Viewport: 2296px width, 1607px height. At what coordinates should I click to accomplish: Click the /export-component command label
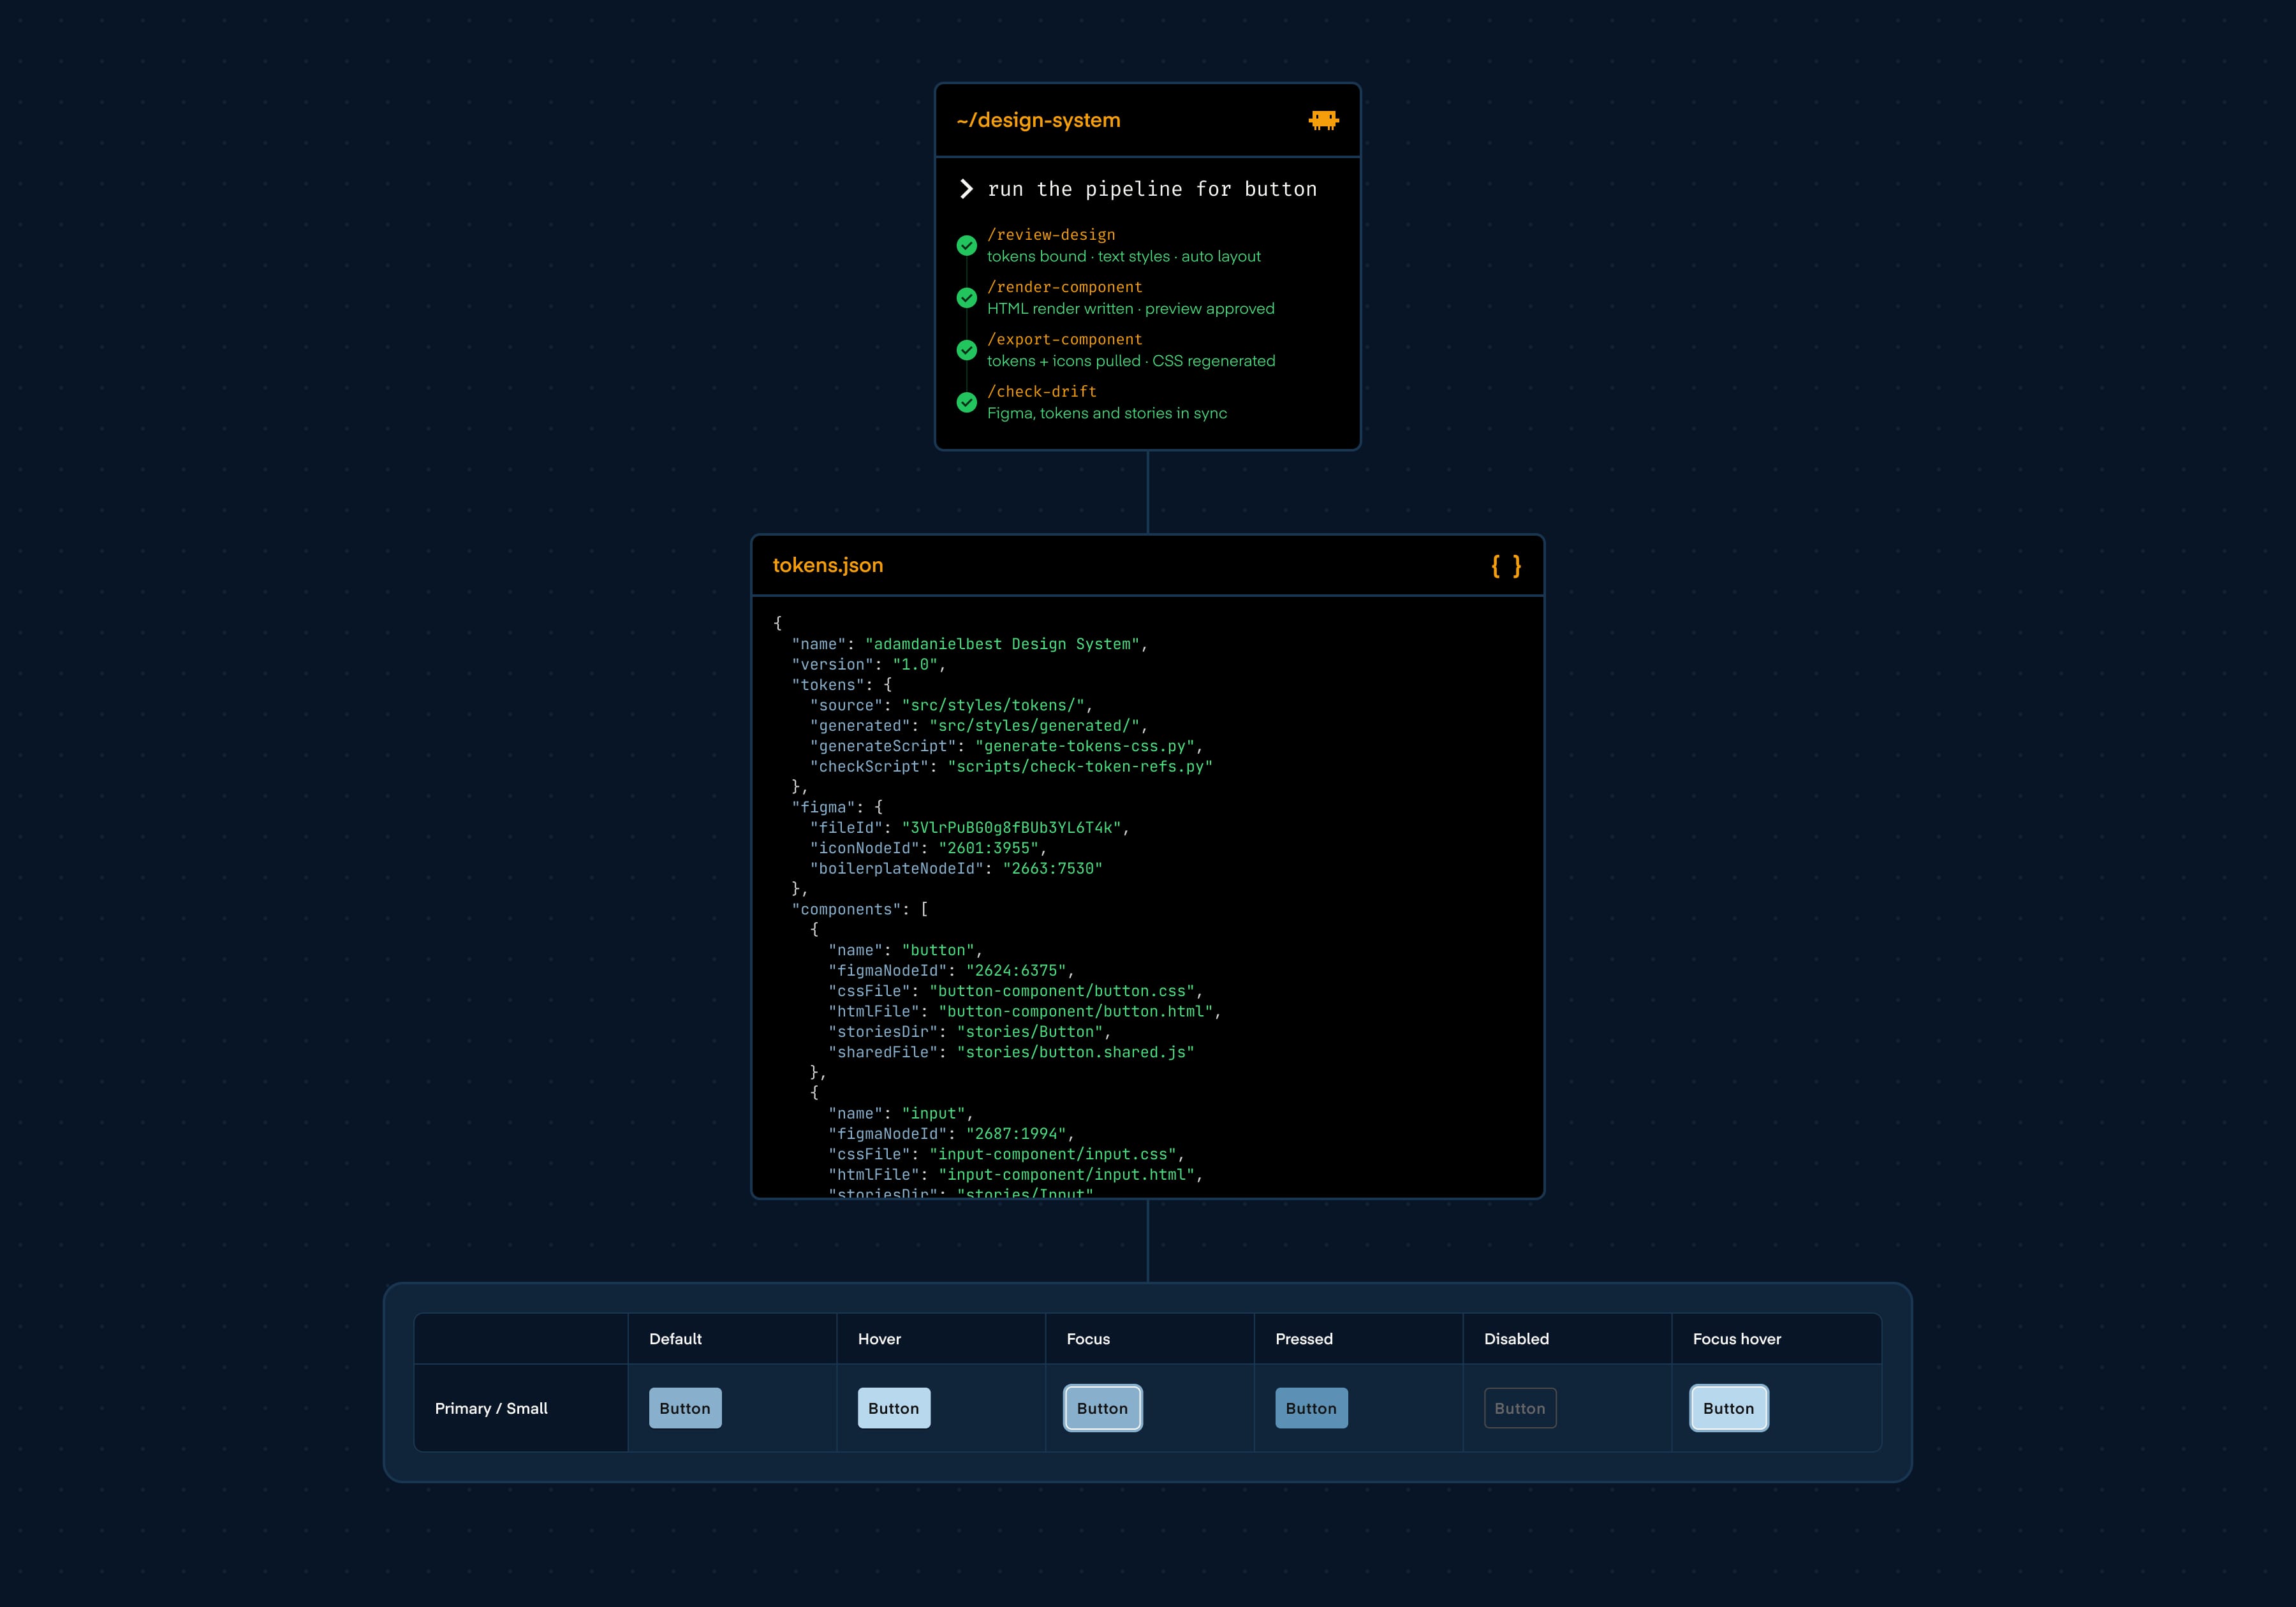click(x=1064, y=339)
